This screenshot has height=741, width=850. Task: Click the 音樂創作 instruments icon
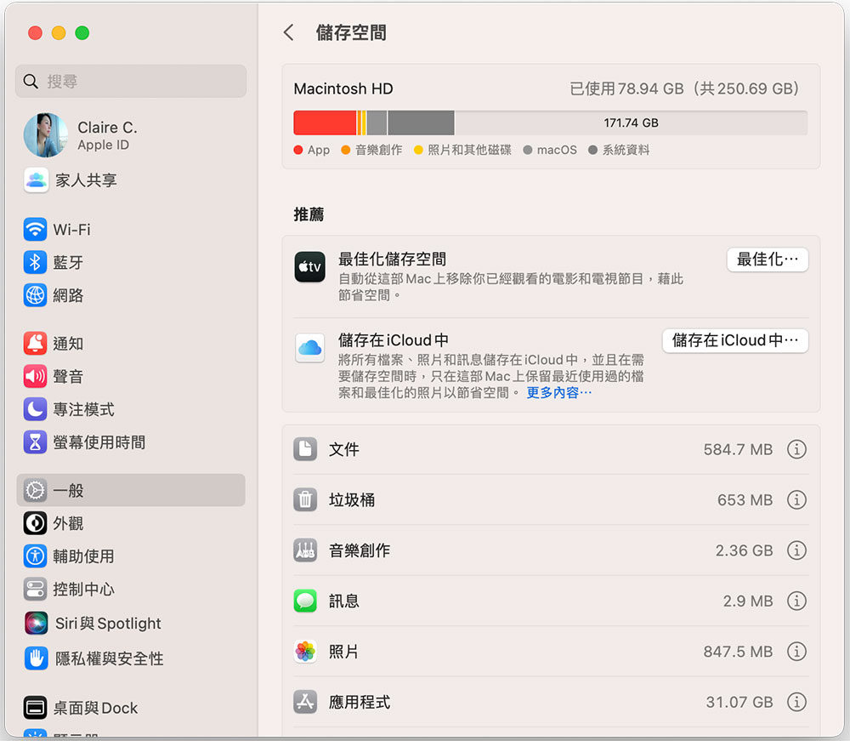tap(305, 550)
